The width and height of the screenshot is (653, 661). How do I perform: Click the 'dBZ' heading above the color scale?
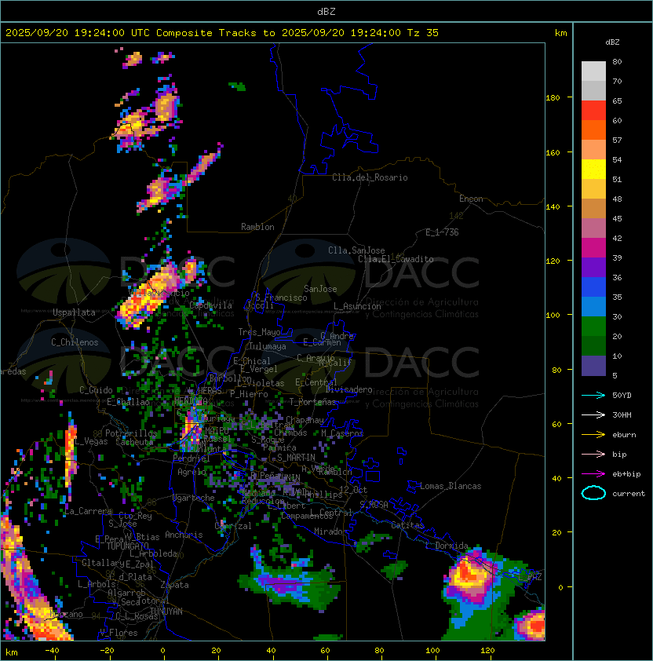click(x=612, y=42)
